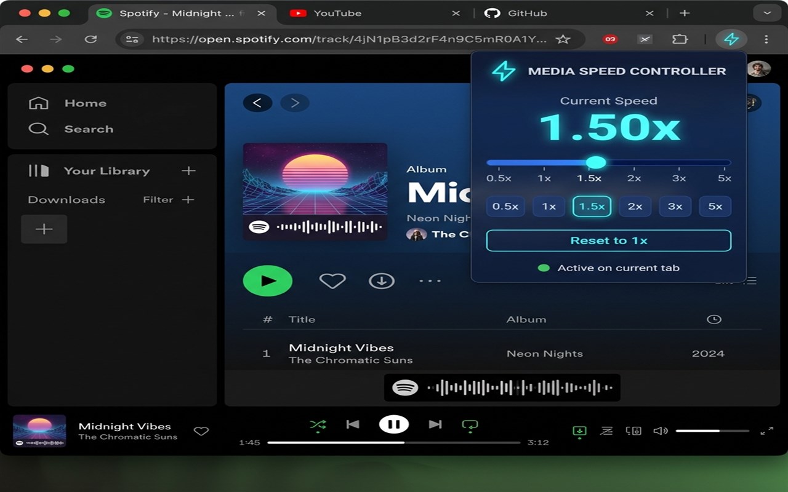The image size is (788, 492).
Task: Open Spotify Search from sidebar
Action: tap(71, 129)
